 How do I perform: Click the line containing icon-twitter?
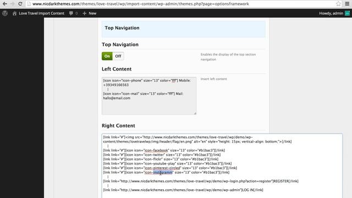162,155
